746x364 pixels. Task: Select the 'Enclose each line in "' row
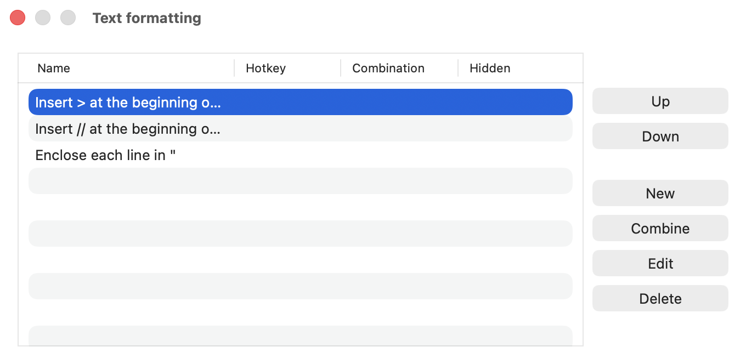[x=300, y=155]
